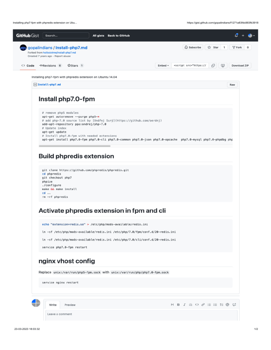Click the Download ZIP button

[x=240, y=65]
